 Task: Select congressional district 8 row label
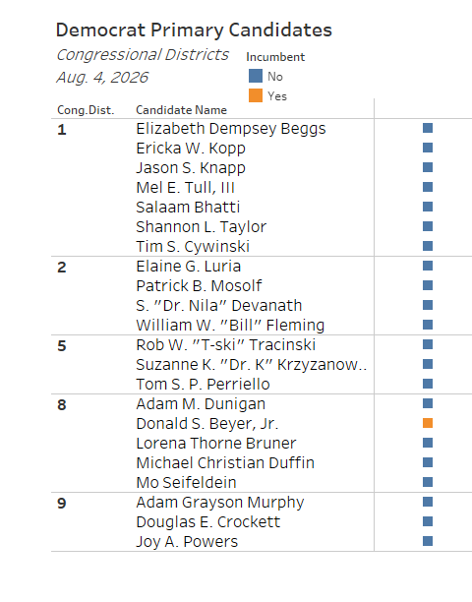pos(62,405)
